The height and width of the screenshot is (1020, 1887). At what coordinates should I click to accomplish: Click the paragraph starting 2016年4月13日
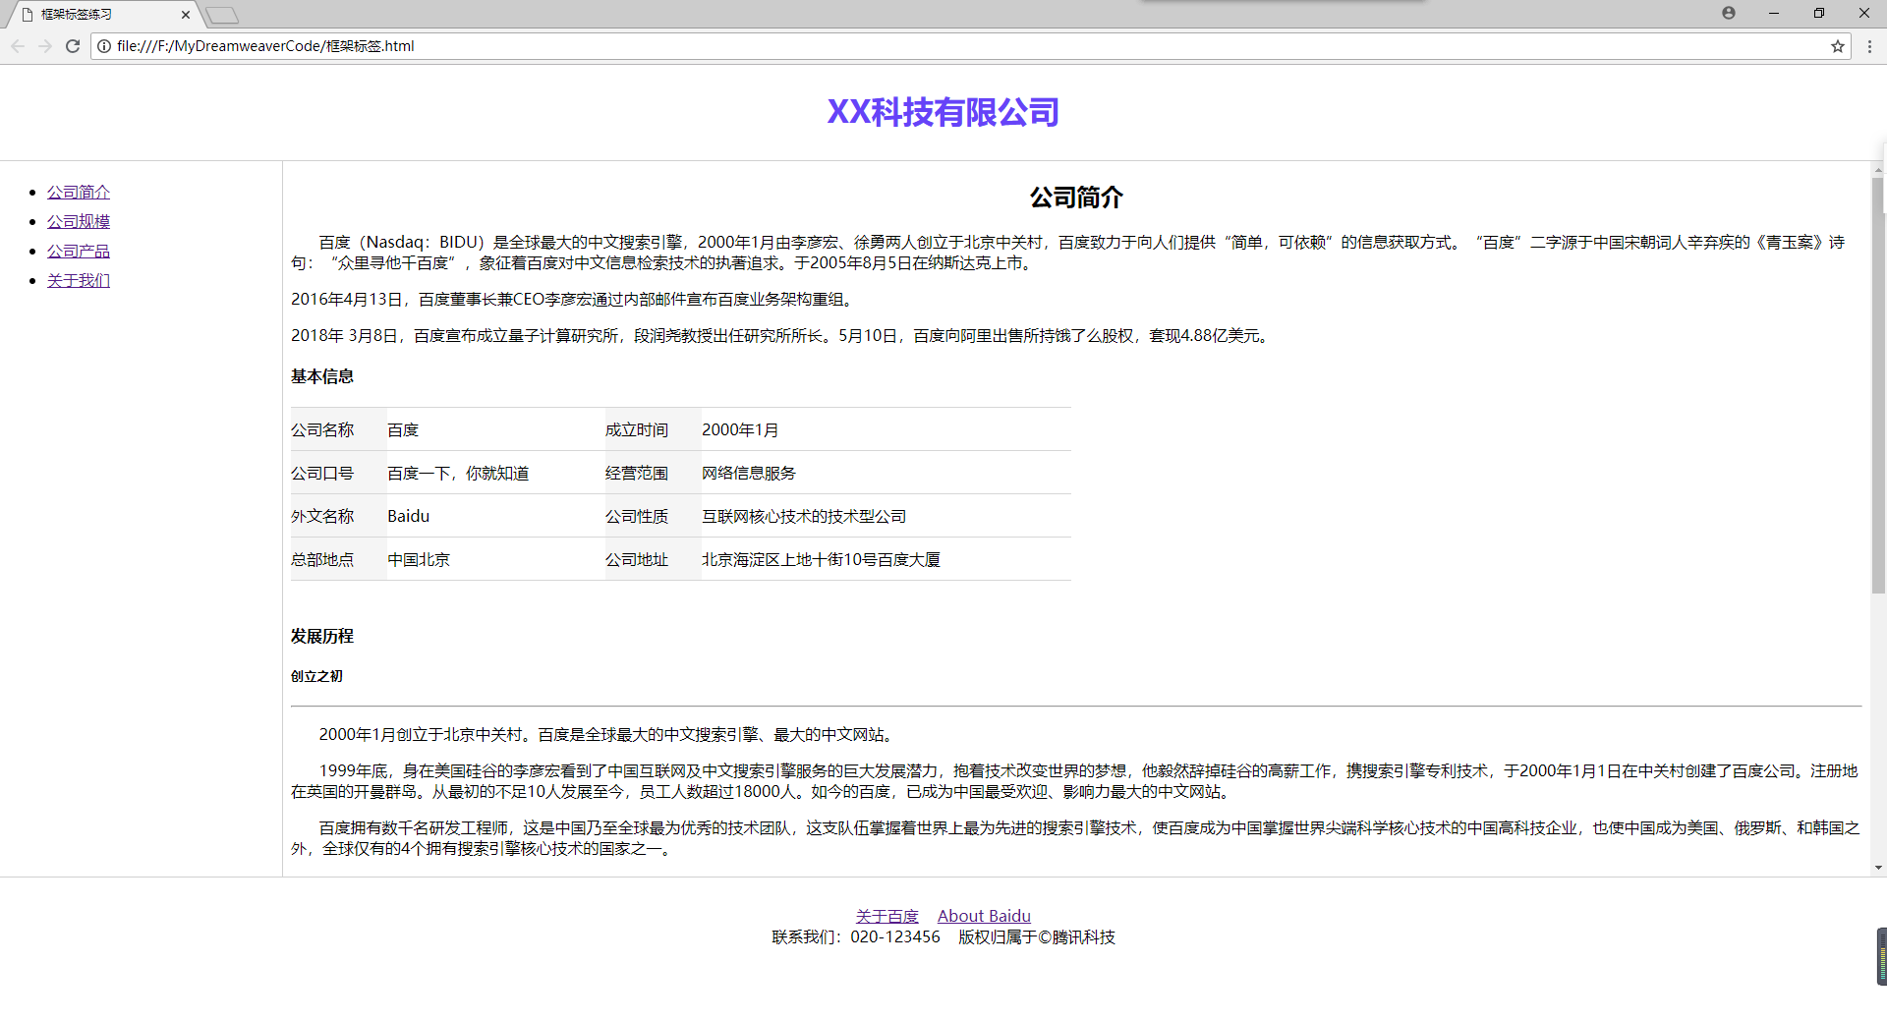[x=575, y=300]
